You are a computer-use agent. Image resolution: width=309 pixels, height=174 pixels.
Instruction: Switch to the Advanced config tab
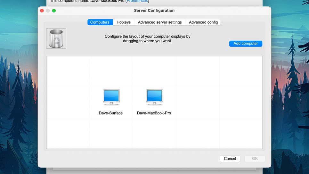click(203, 22)
